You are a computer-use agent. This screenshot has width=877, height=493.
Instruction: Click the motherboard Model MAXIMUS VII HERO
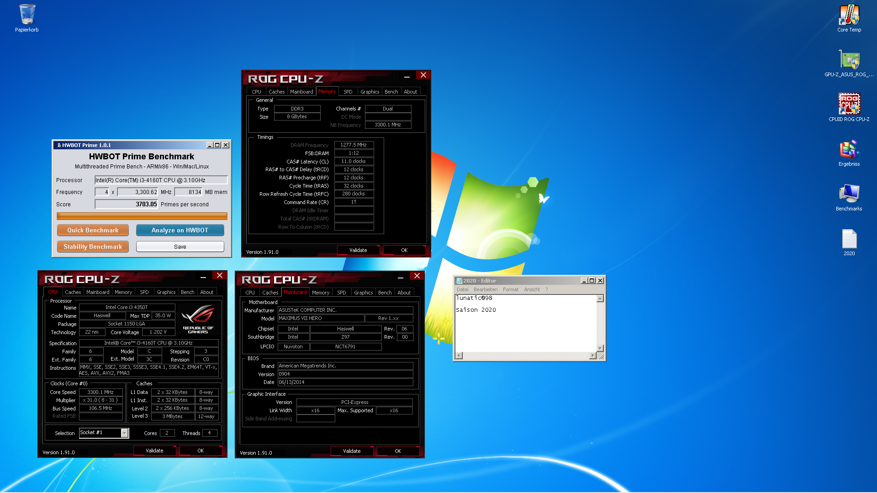tap(321, 319)
